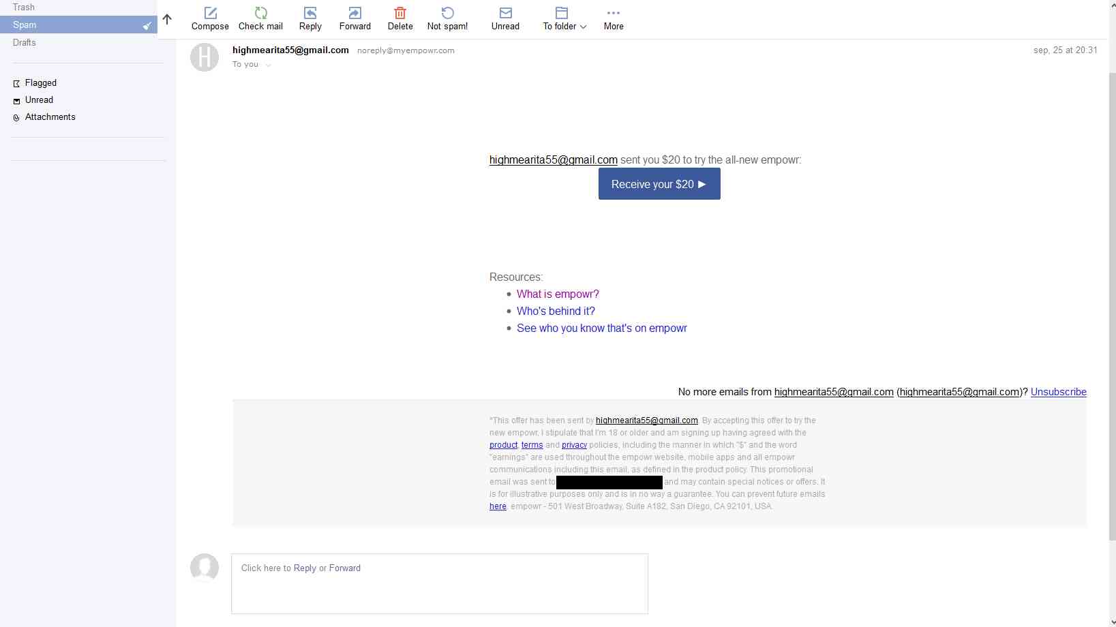Click the user avatar beside reply box
1116x627 pixels.
[x=205, y=568]
